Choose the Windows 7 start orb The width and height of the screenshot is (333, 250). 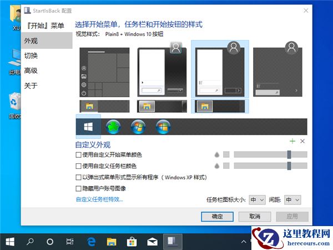(138, 127)
